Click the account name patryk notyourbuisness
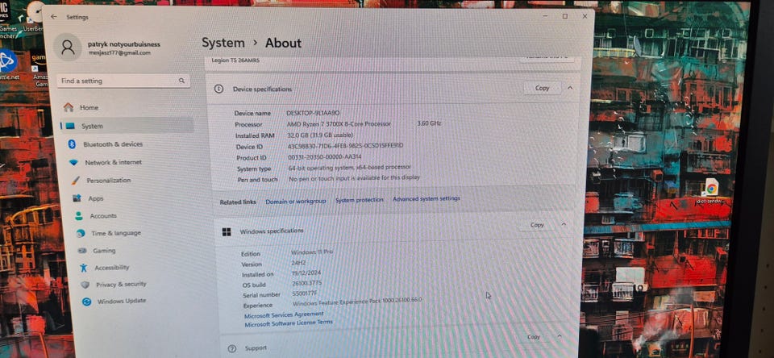The width and height of the screenshot is (774, 358). point(124,44)
